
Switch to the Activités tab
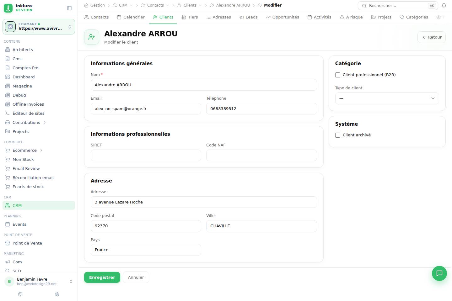pos(319,17)
